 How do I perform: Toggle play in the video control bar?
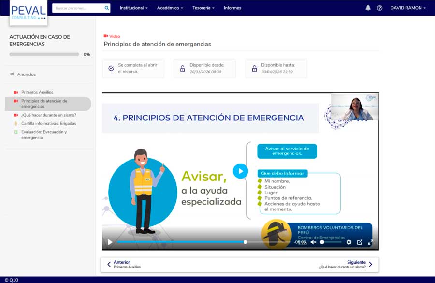110,242
